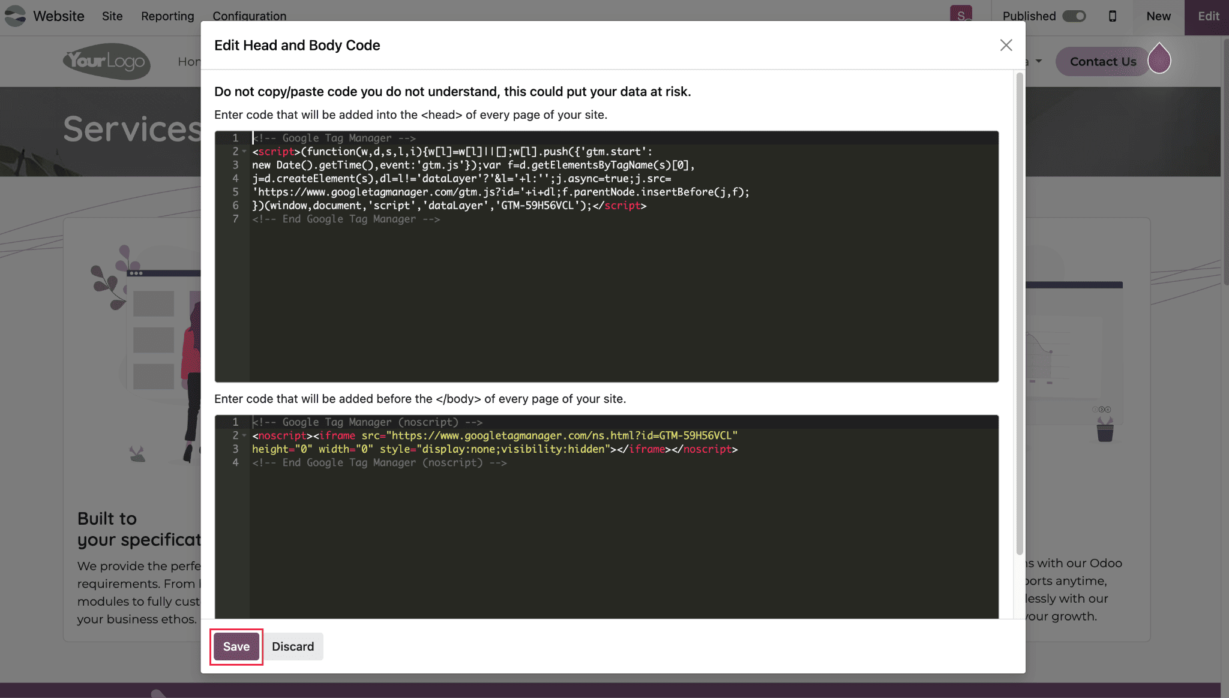The image size is (1229, 698).
Task: Click the Save button
Action: click(236, 646)
